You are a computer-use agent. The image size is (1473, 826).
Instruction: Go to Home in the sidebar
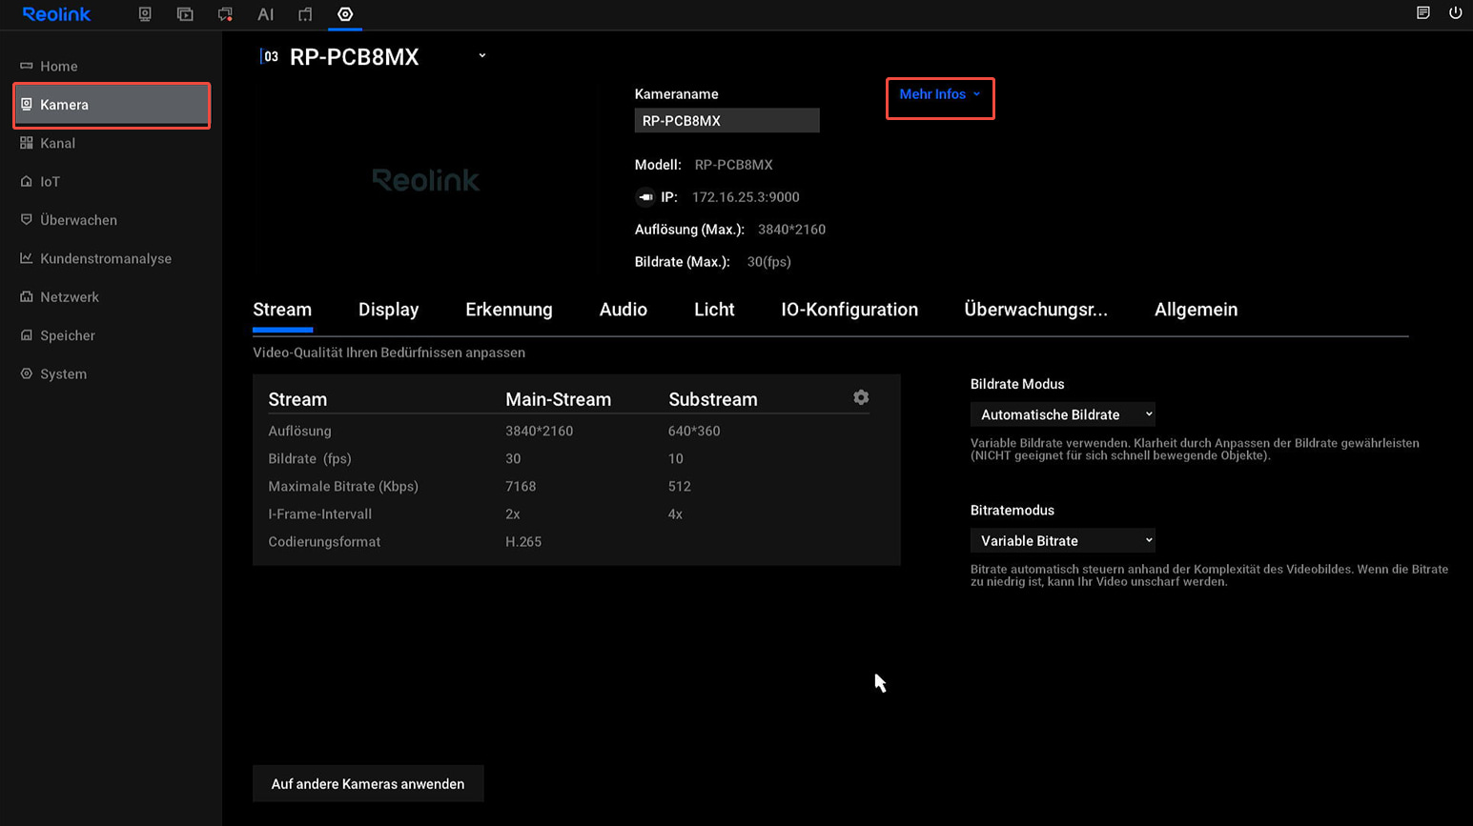pos(112,66)
